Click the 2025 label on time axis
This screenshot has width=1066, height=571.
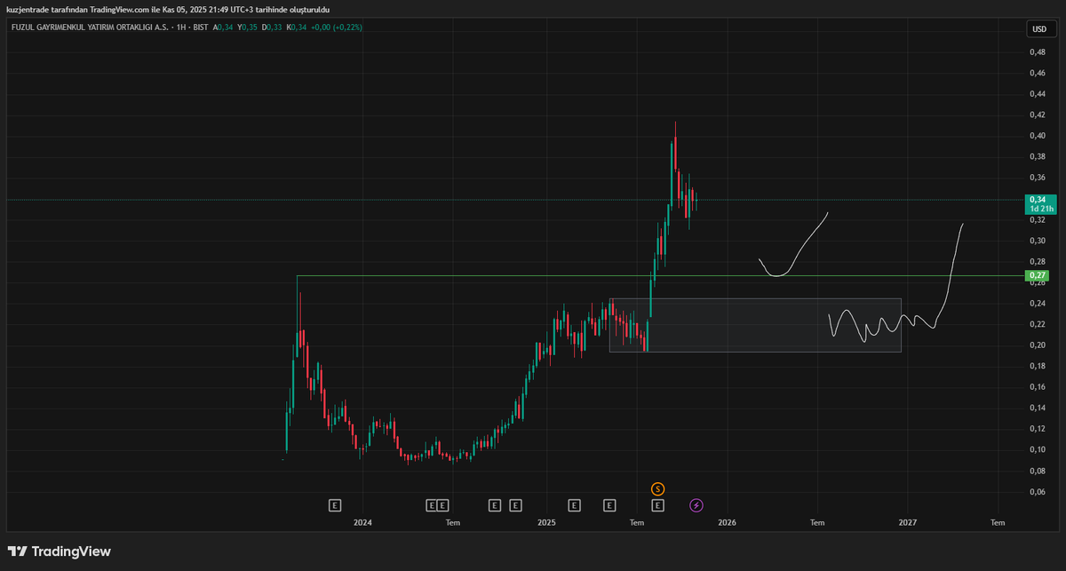[x=546, y=523]
